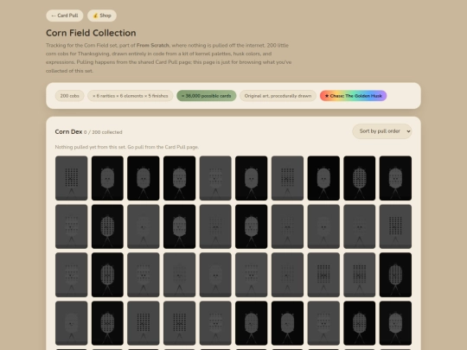Open fifth card in first row
The width and height of the screenshot is (467, 350).
(215, 178)
